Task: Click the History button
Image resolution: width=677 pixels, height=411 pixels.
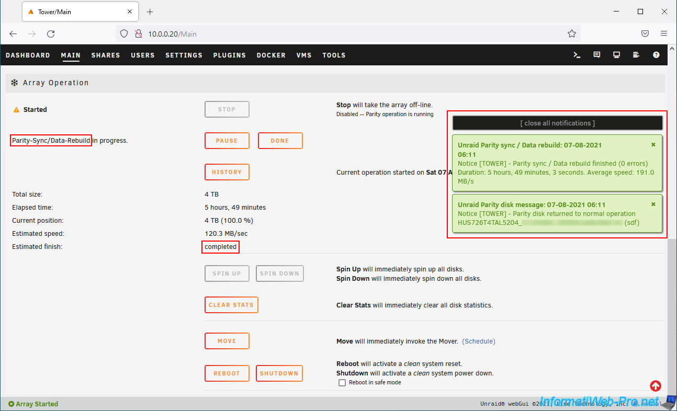Action: tap(227, 172)
